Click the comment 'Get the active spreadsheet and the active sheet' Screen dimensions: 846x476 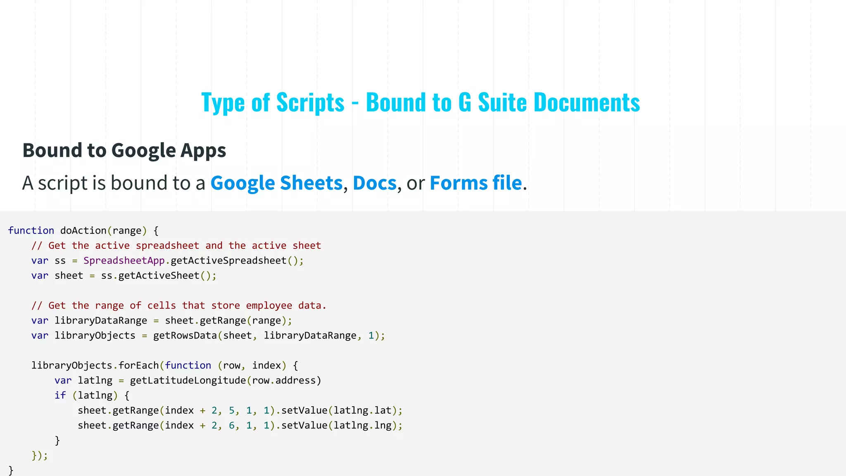(x=176, y=245)
